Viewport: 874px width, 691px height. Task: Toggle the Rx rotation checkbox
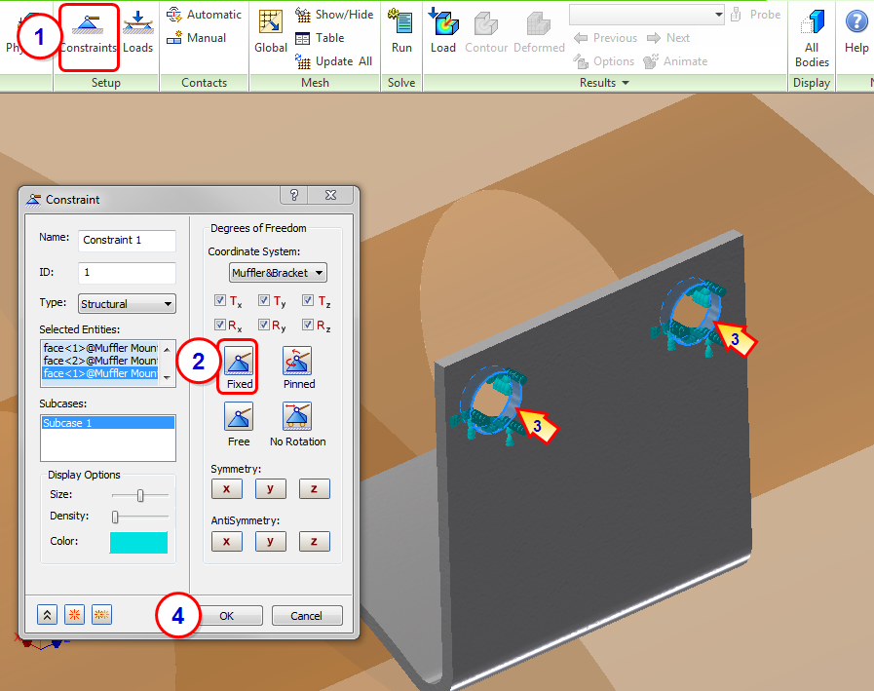[220, 324]
